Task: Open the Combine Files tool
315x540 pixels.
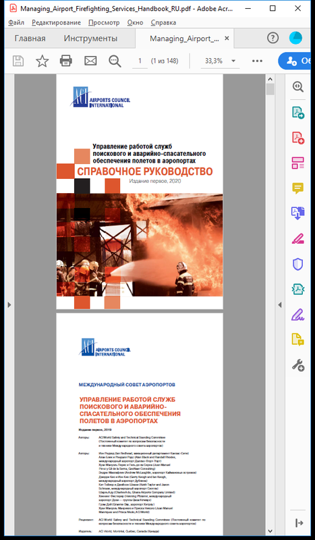Action: coord(298,213)
